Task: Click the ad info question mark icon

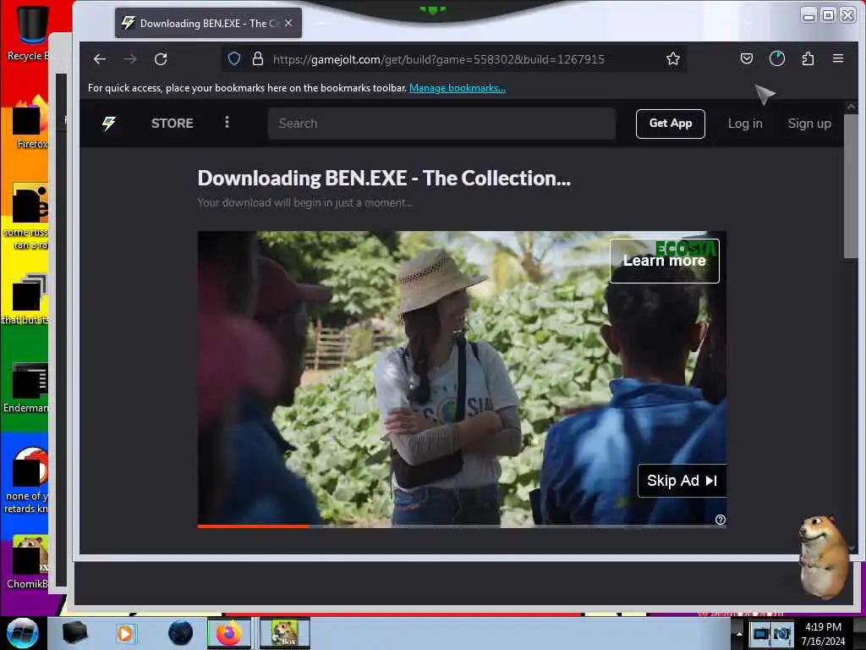Action: [721, 520]
